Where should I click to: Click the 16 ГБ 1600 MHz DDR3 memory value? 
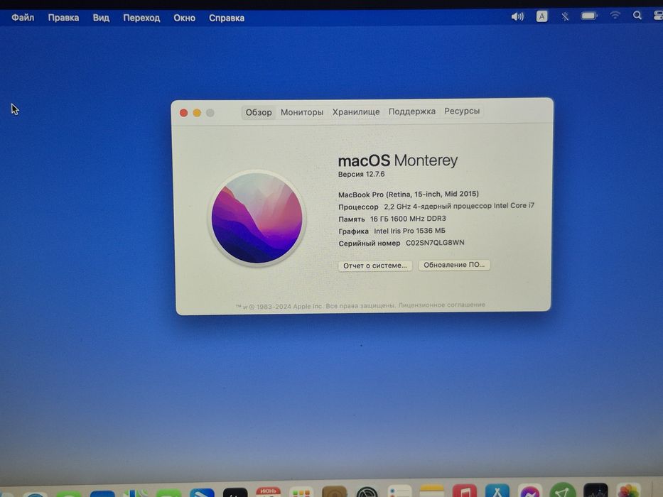408,219
